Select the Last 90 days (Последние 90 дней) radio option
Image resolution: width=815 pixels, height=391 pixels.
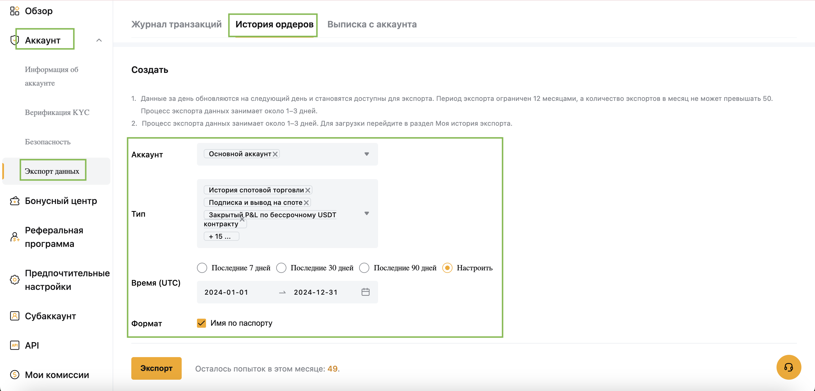(364, 268)
